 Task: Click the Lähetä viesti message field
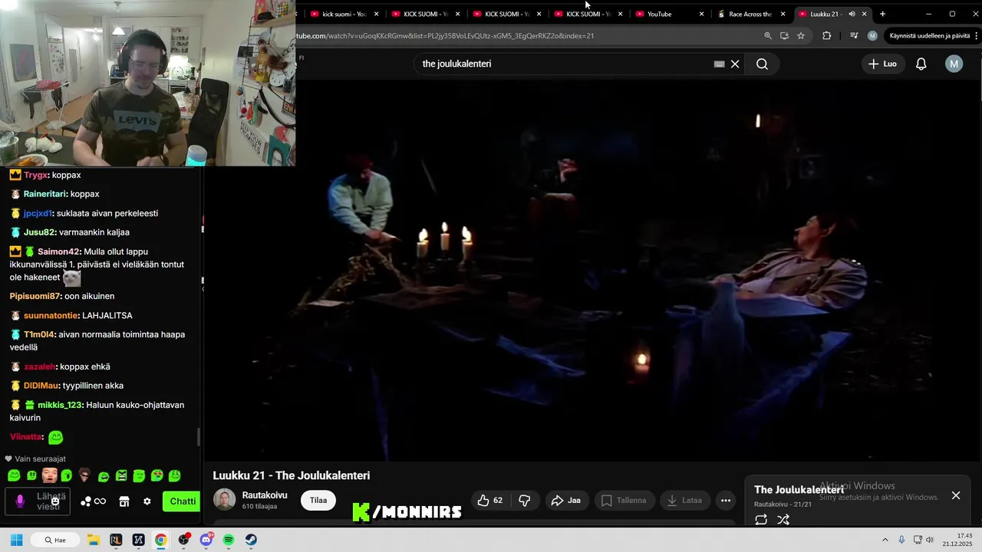click(38, 501)
